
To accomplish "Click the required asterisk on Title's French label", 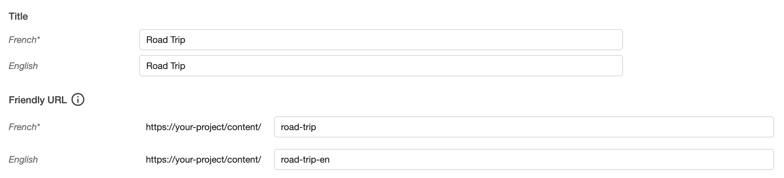I will click(38, 38).
